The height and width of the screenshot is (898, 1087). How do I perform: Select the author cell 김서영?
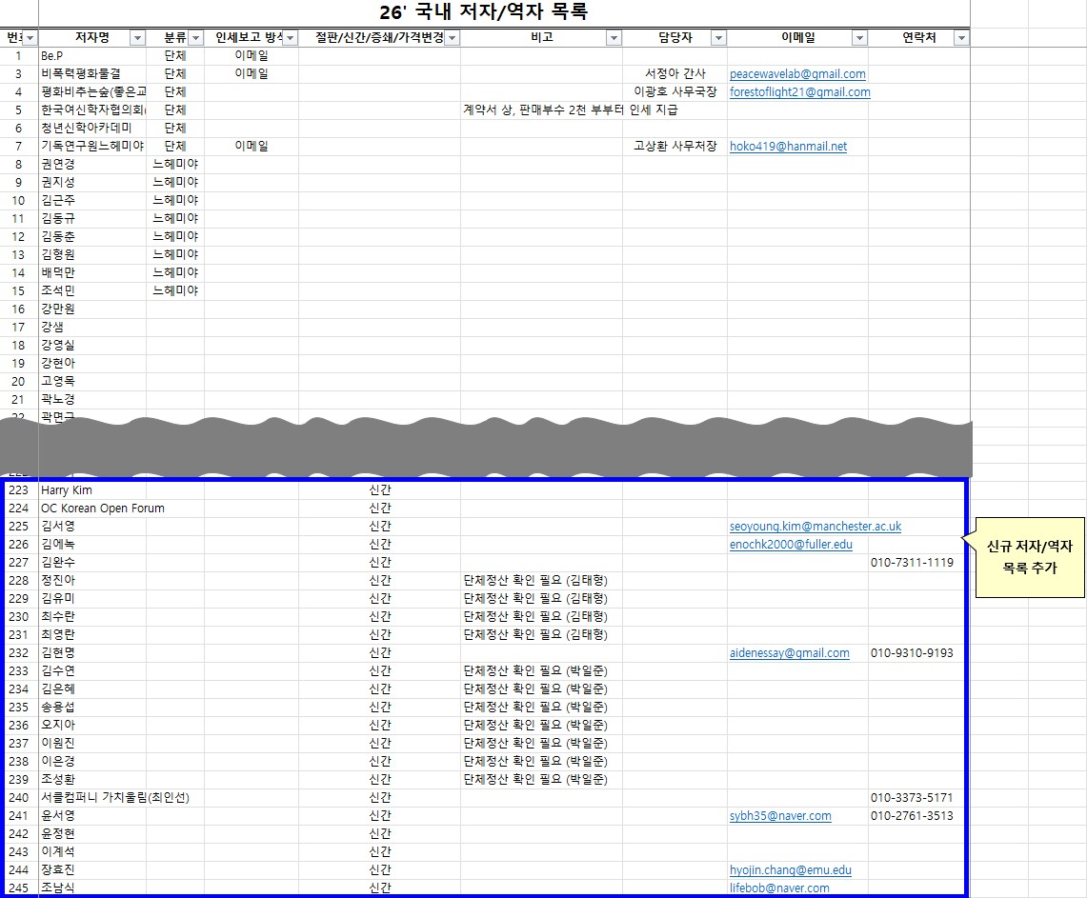click(92, 527)
